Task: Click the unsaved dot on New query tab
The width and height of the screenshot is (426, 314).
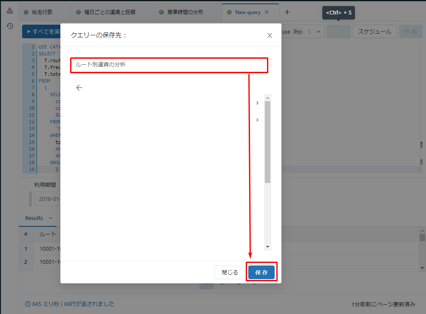Action: coord(267,12)
